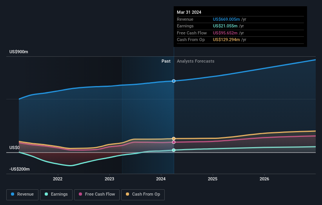The width and height of the screenshot is (322, 205).
Task: Click the teal Earnings data point marker
Action: pos(174,150)
